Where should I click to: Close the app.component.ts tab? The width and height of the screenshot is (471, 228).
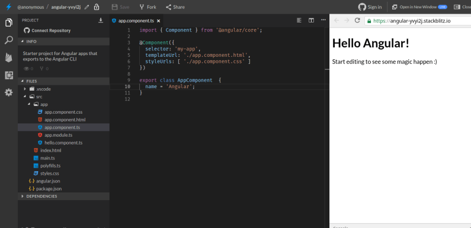click(159, 21)
